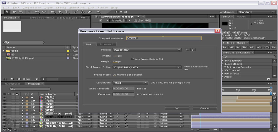This screenshot has height=132, width=278.
Task: Toggle audio mute in Time Controls
Action: point(259,47)
